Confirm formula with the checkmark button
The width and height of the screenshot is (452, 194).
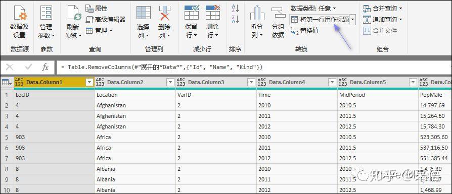coord(28,67)
